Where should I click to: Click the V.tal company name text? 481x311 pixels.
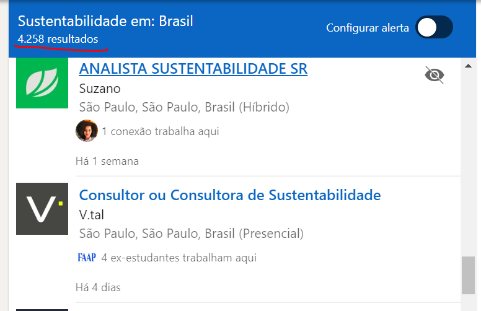94,215
